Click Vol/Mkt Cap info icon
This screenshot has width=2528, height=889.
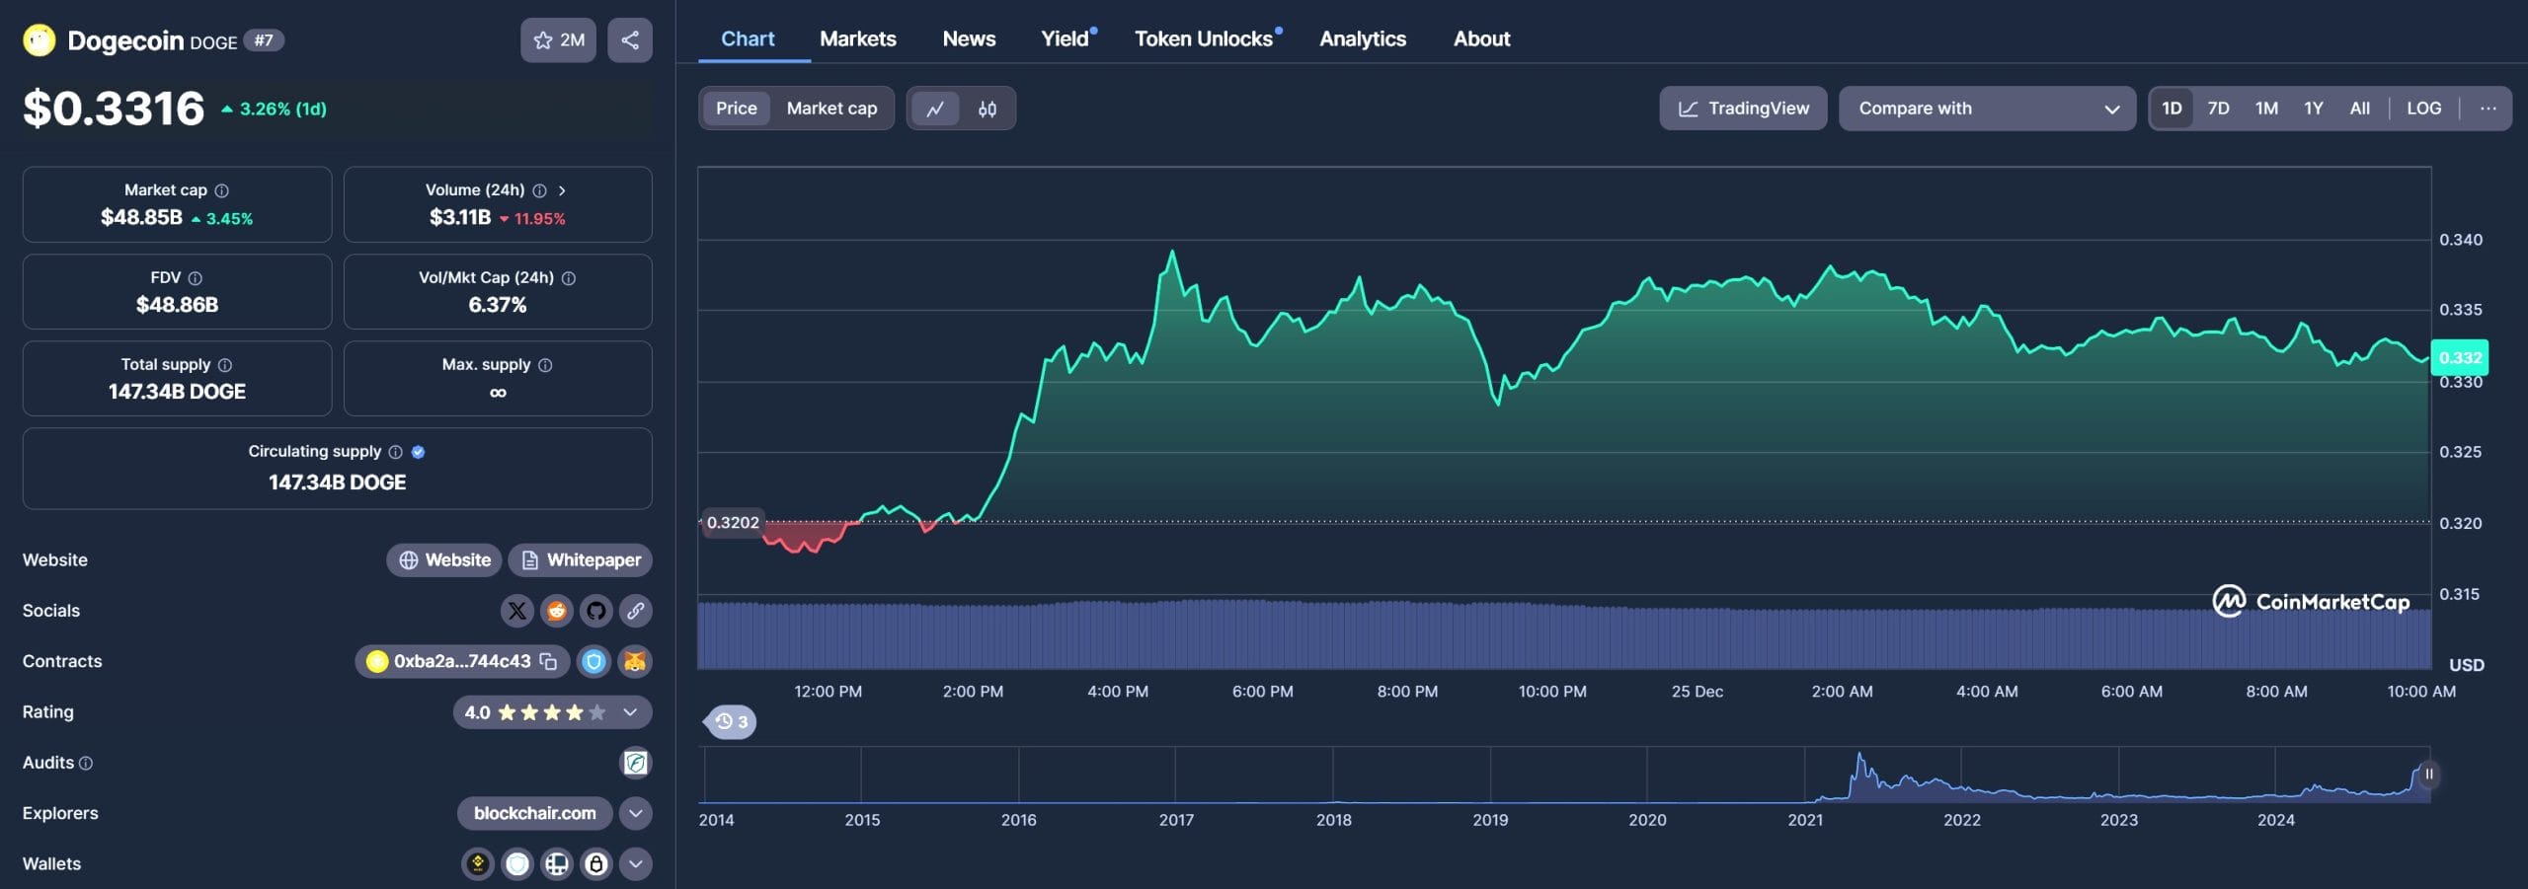coord(569,278)
